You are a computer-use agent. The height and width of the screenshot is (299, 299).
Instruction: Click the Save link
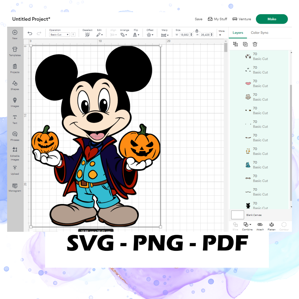[x=199, y=19]
